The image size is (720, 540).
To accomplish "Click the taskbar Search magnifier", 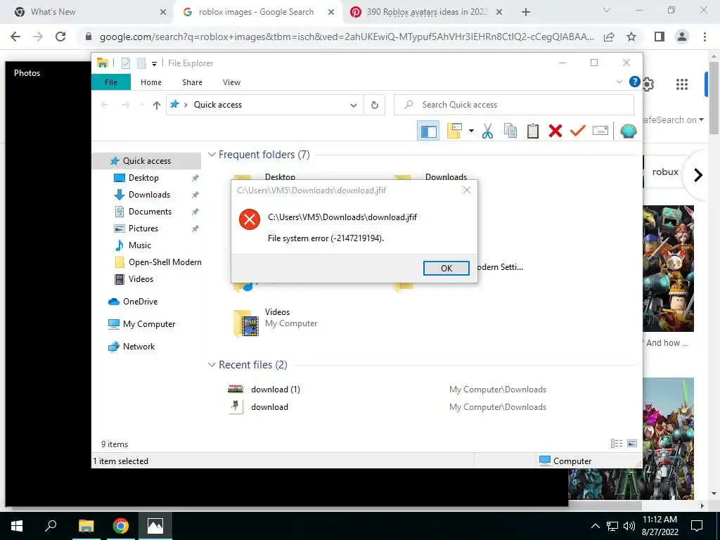I will click(x=51, y=526).
